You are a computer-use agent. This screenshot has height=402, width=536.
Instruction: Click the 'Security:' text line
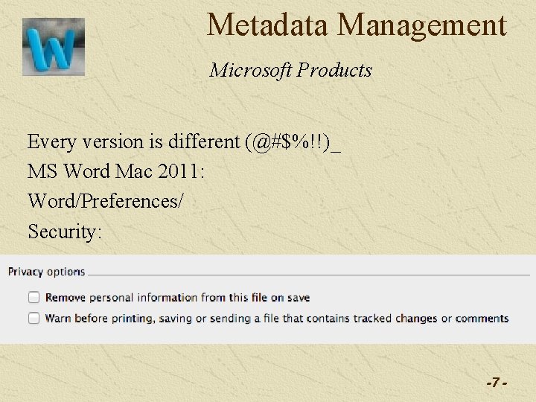point(65,231)
